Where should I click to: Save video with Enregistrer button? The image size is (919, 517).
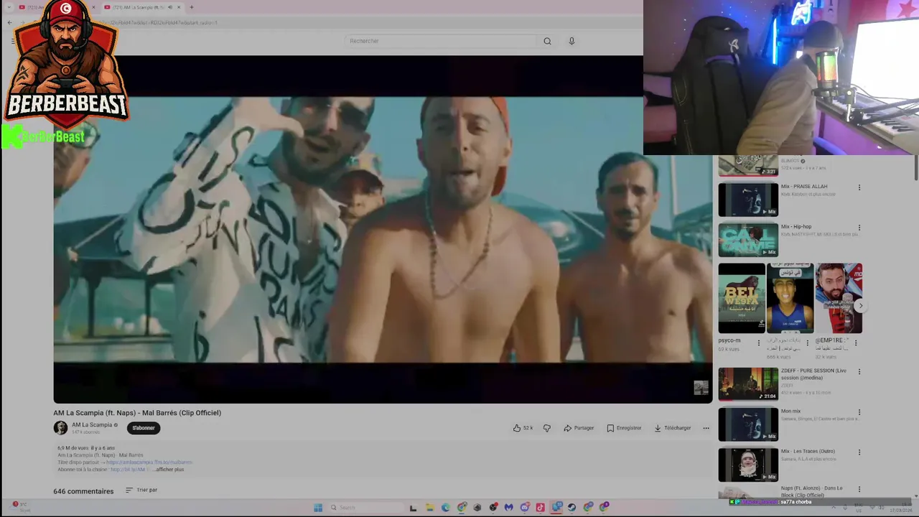(x=624, y=428)
